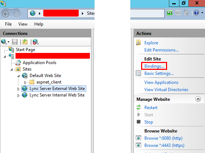Click the Default Web Site stopped globe icon

[25, 76]
